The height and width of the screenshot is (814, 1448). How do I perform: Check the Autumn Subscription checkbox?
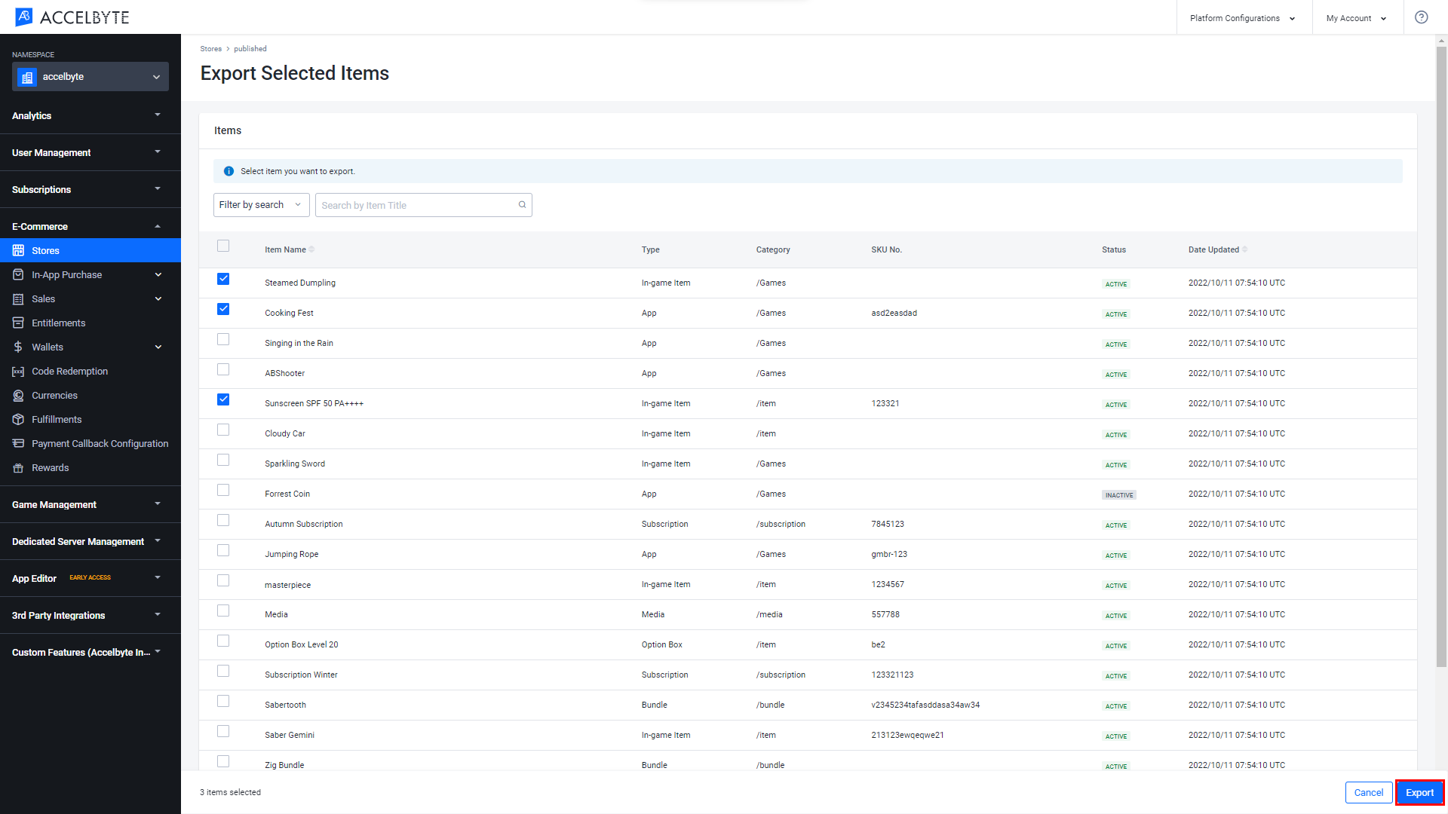tap(223, 520)
